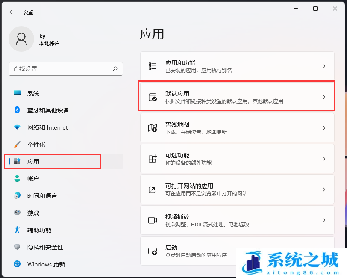The image size is (347, 278).
Task: Select 网络和 Internet sidebar entry
Action: [x=47, y=127]
